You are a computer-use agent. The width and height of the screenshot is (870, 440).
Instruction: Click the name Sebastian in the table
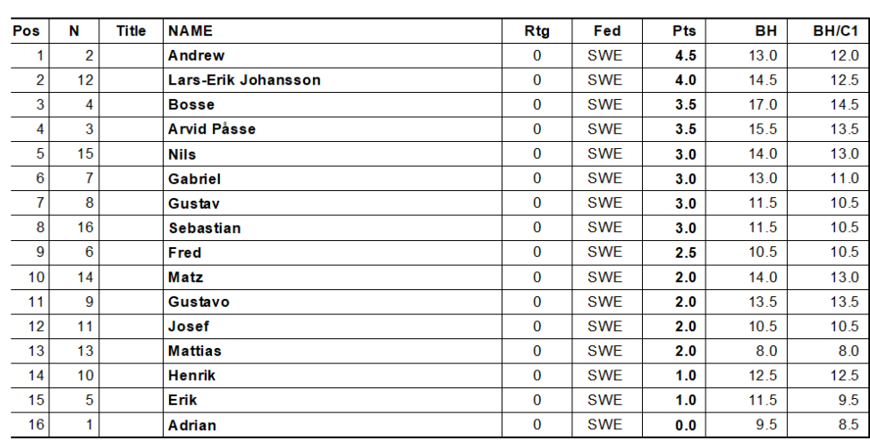[205, 228]
